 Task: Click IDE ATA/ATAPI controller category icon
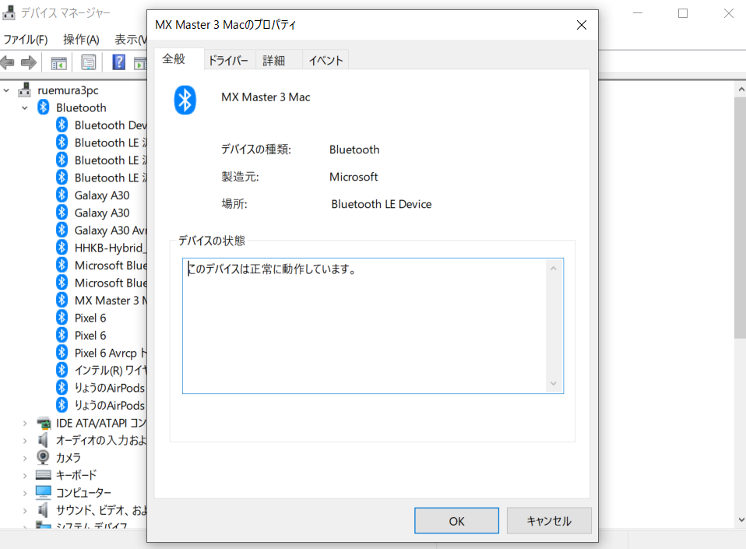[44, 423]
